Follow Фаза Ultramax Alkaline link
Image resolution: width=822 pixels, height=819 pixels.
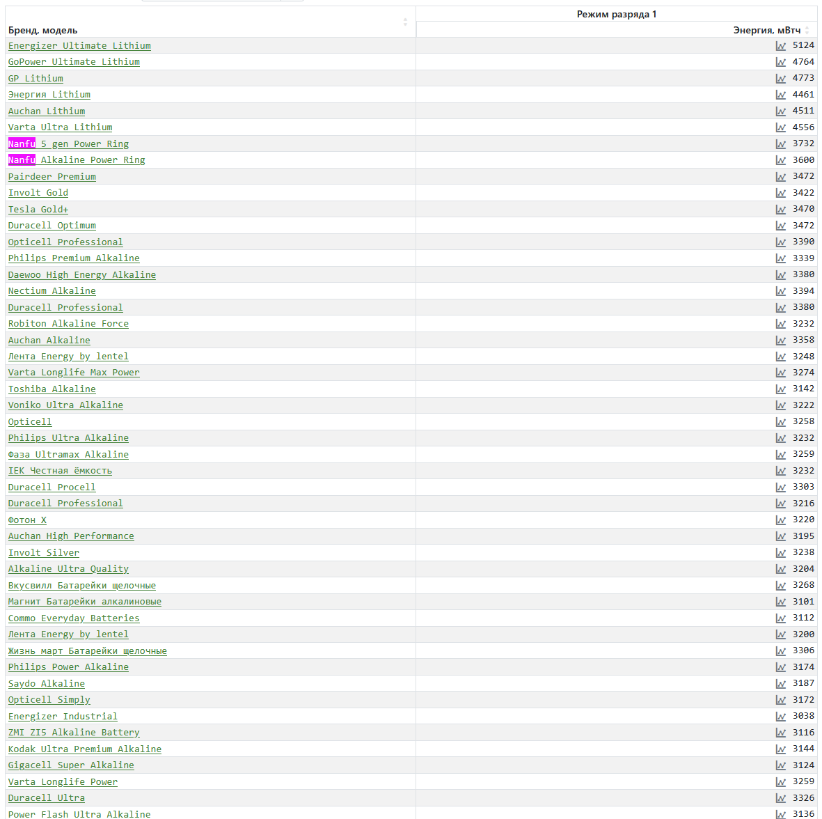tap(68, 454)
